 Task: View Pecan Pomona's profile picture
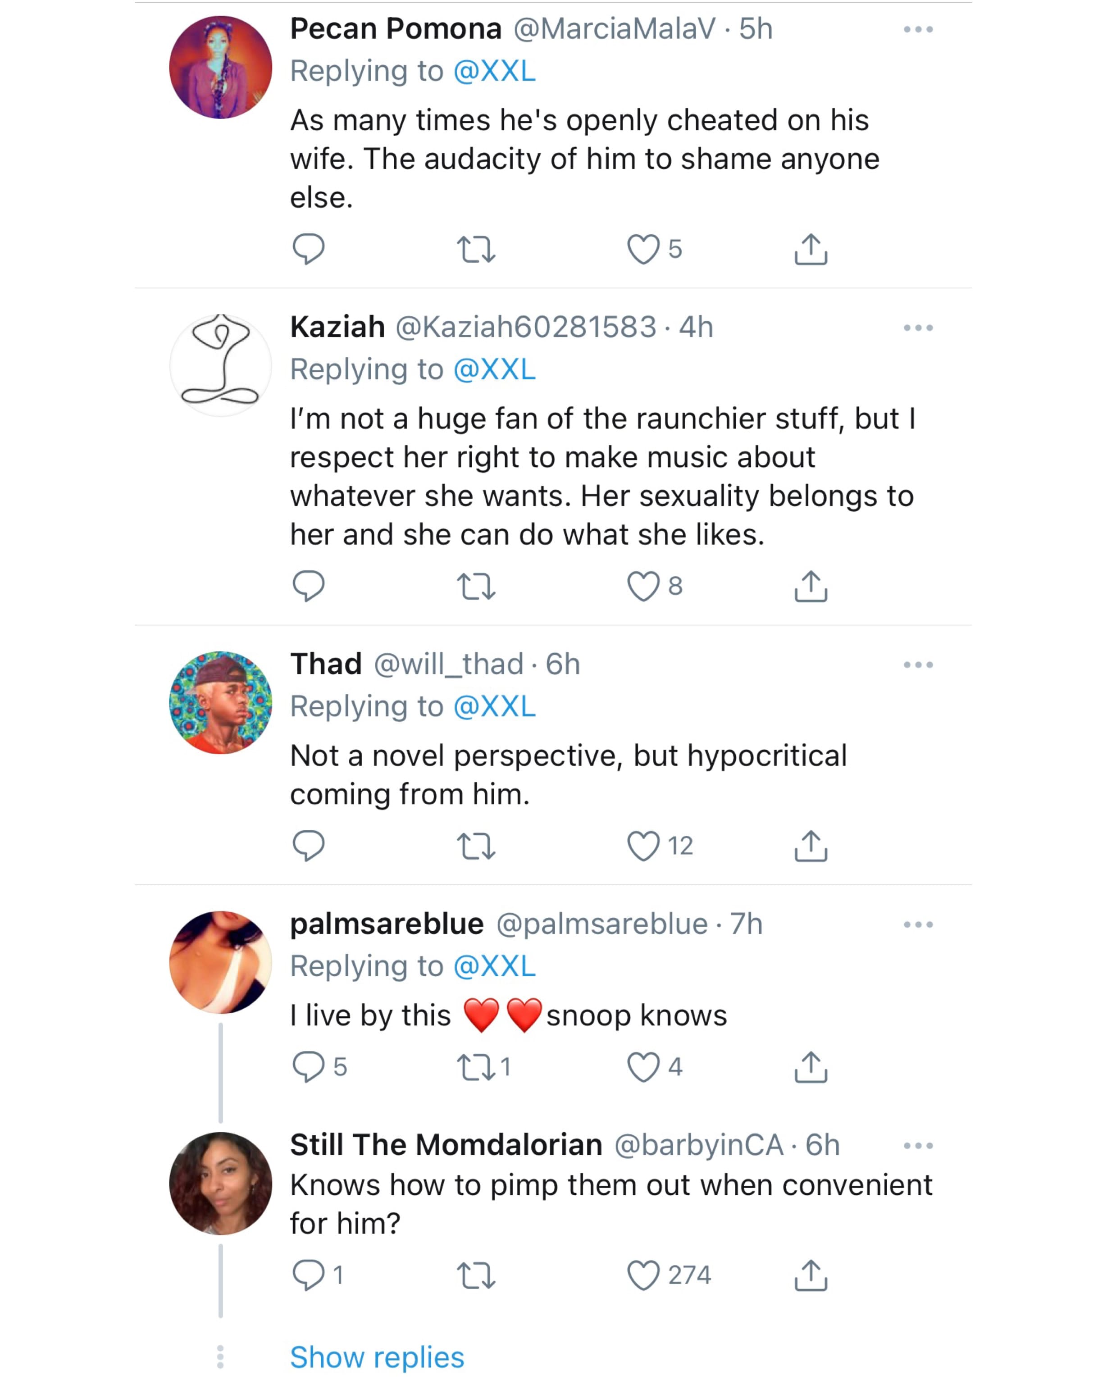(220, 68)
